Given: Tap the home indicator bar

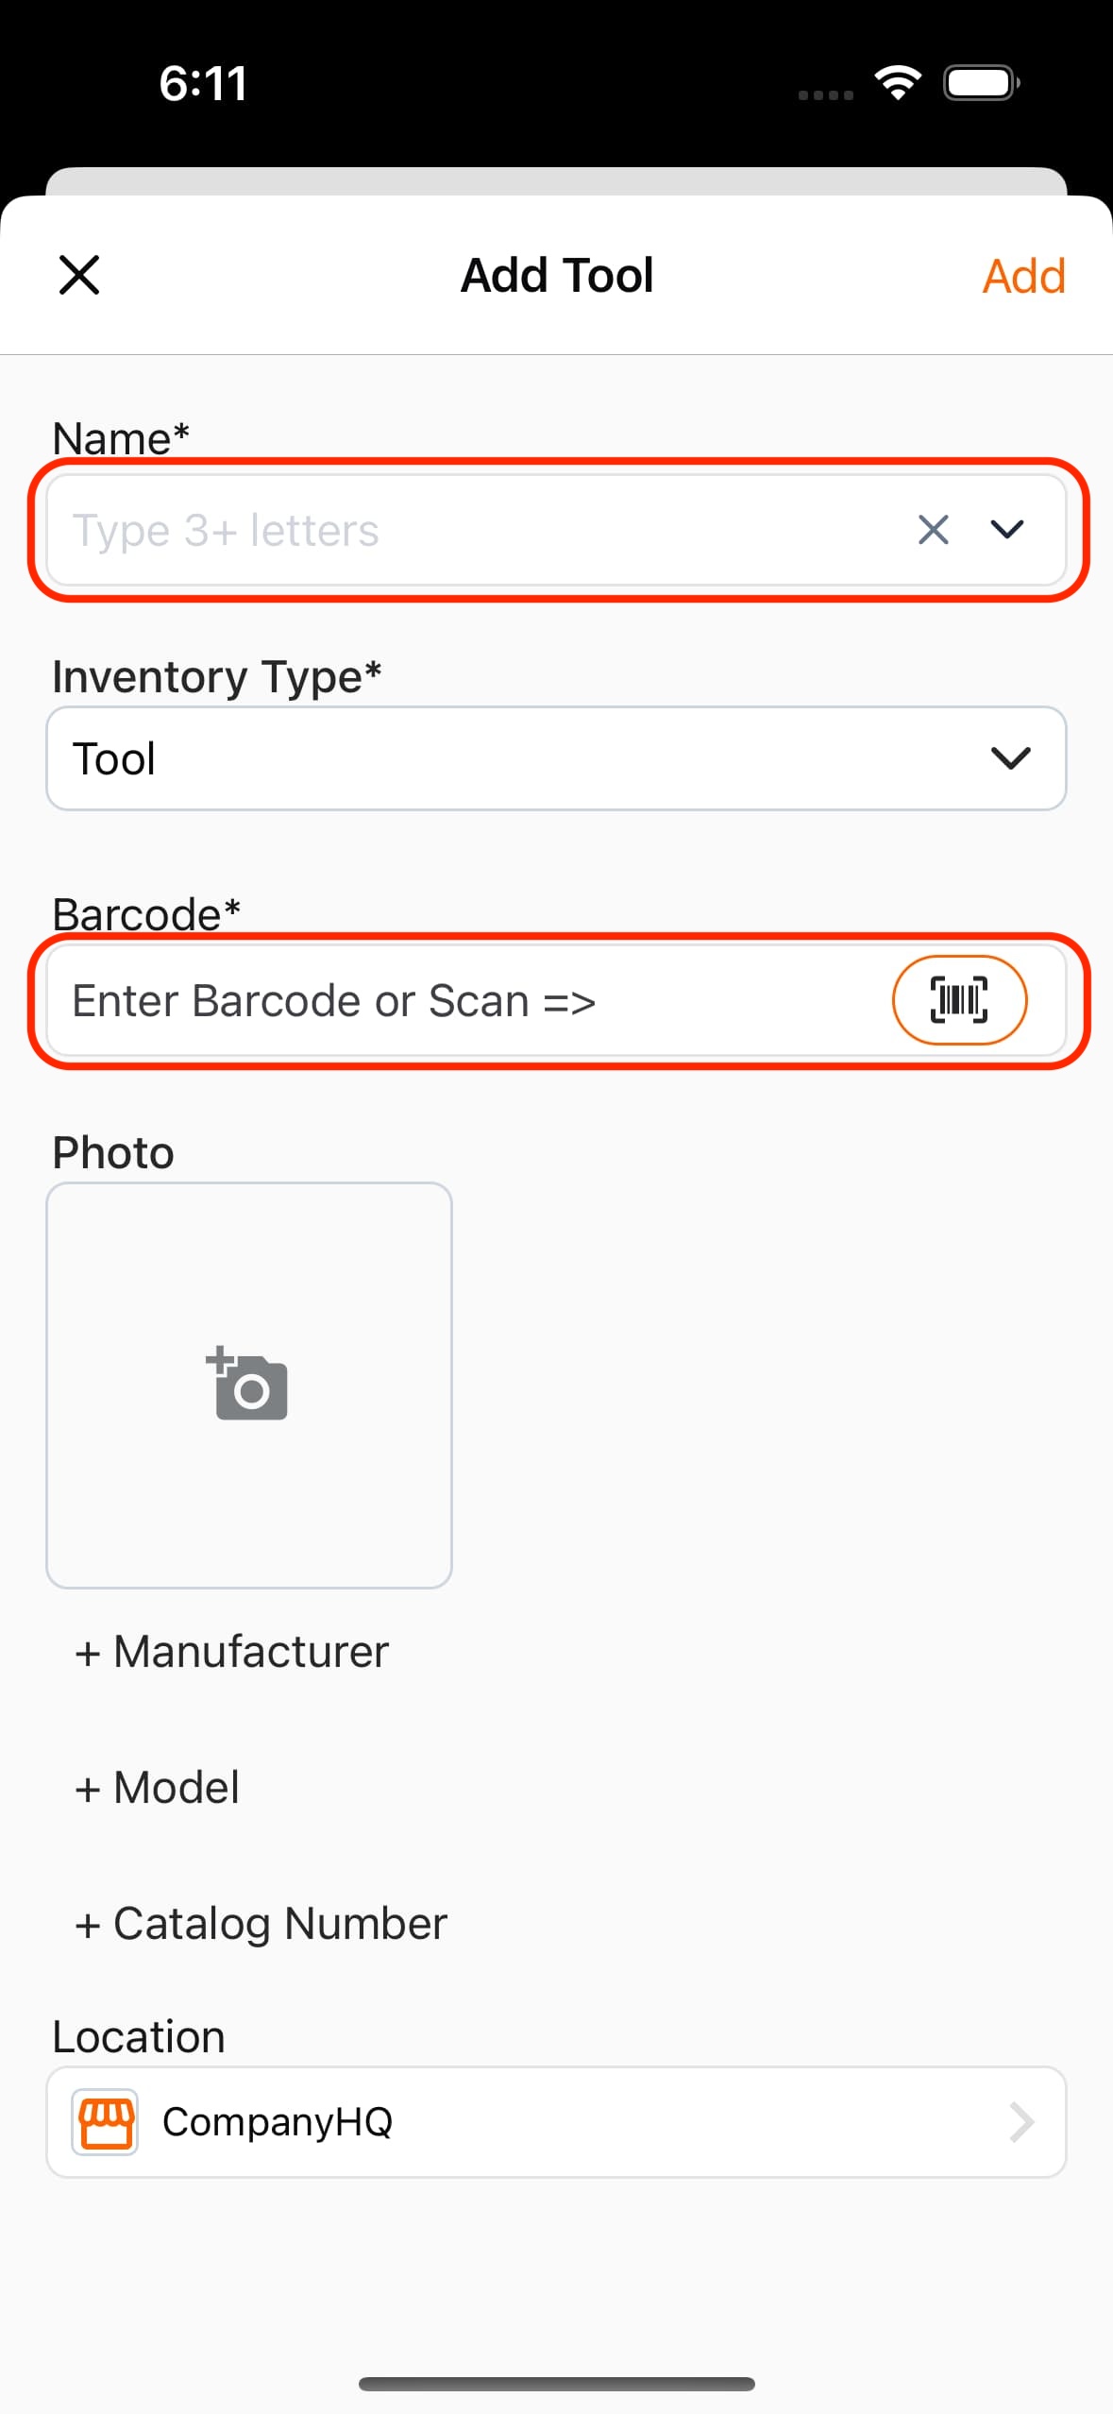Looking at the screenshot, I should (x=556, y=2384).
